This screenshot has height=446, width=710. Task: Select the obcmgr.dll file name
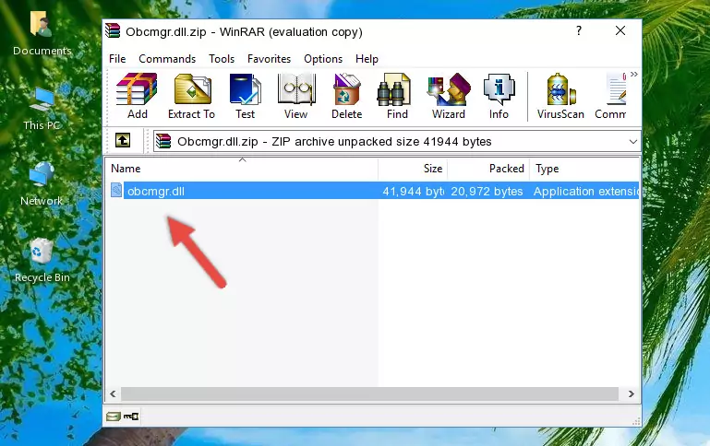coord(156,191)
